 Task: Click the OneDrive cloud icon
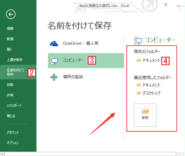tap(54, 43)
